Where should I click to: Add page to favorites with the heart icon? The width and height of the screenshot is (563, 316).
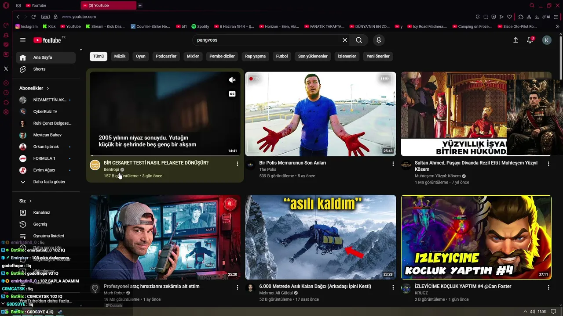(x=509, y=17)
